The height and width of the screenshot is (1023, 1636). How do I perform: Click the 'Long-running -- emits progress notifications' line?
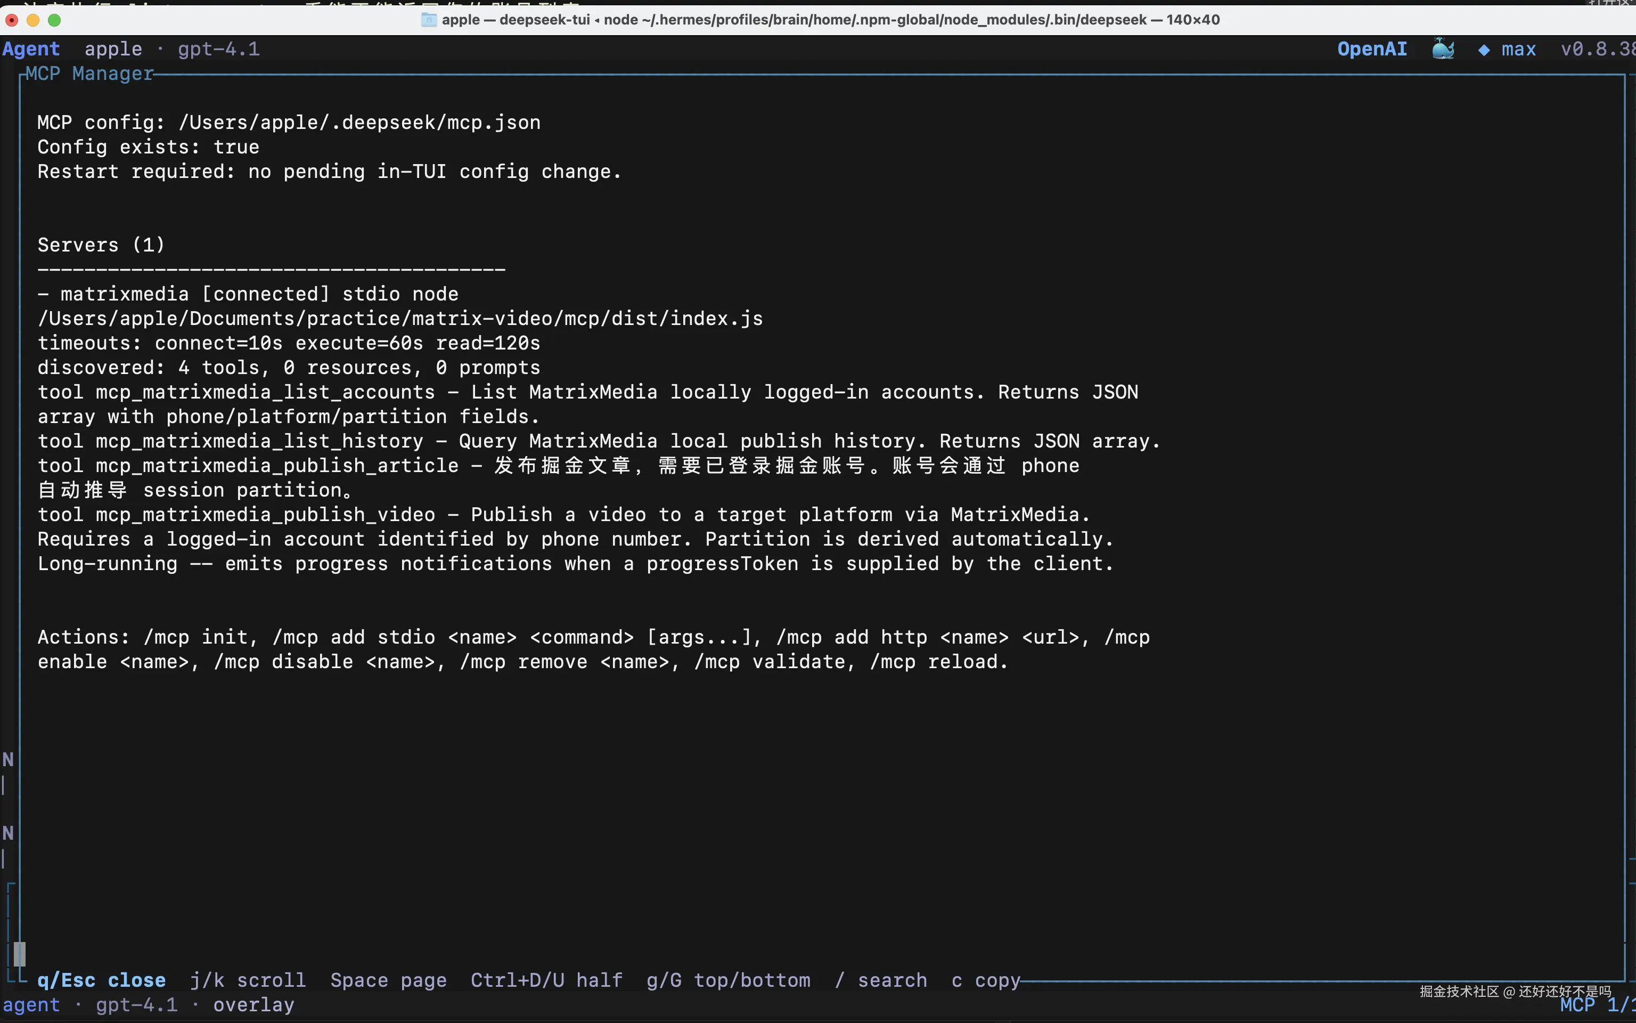(576, 564)
